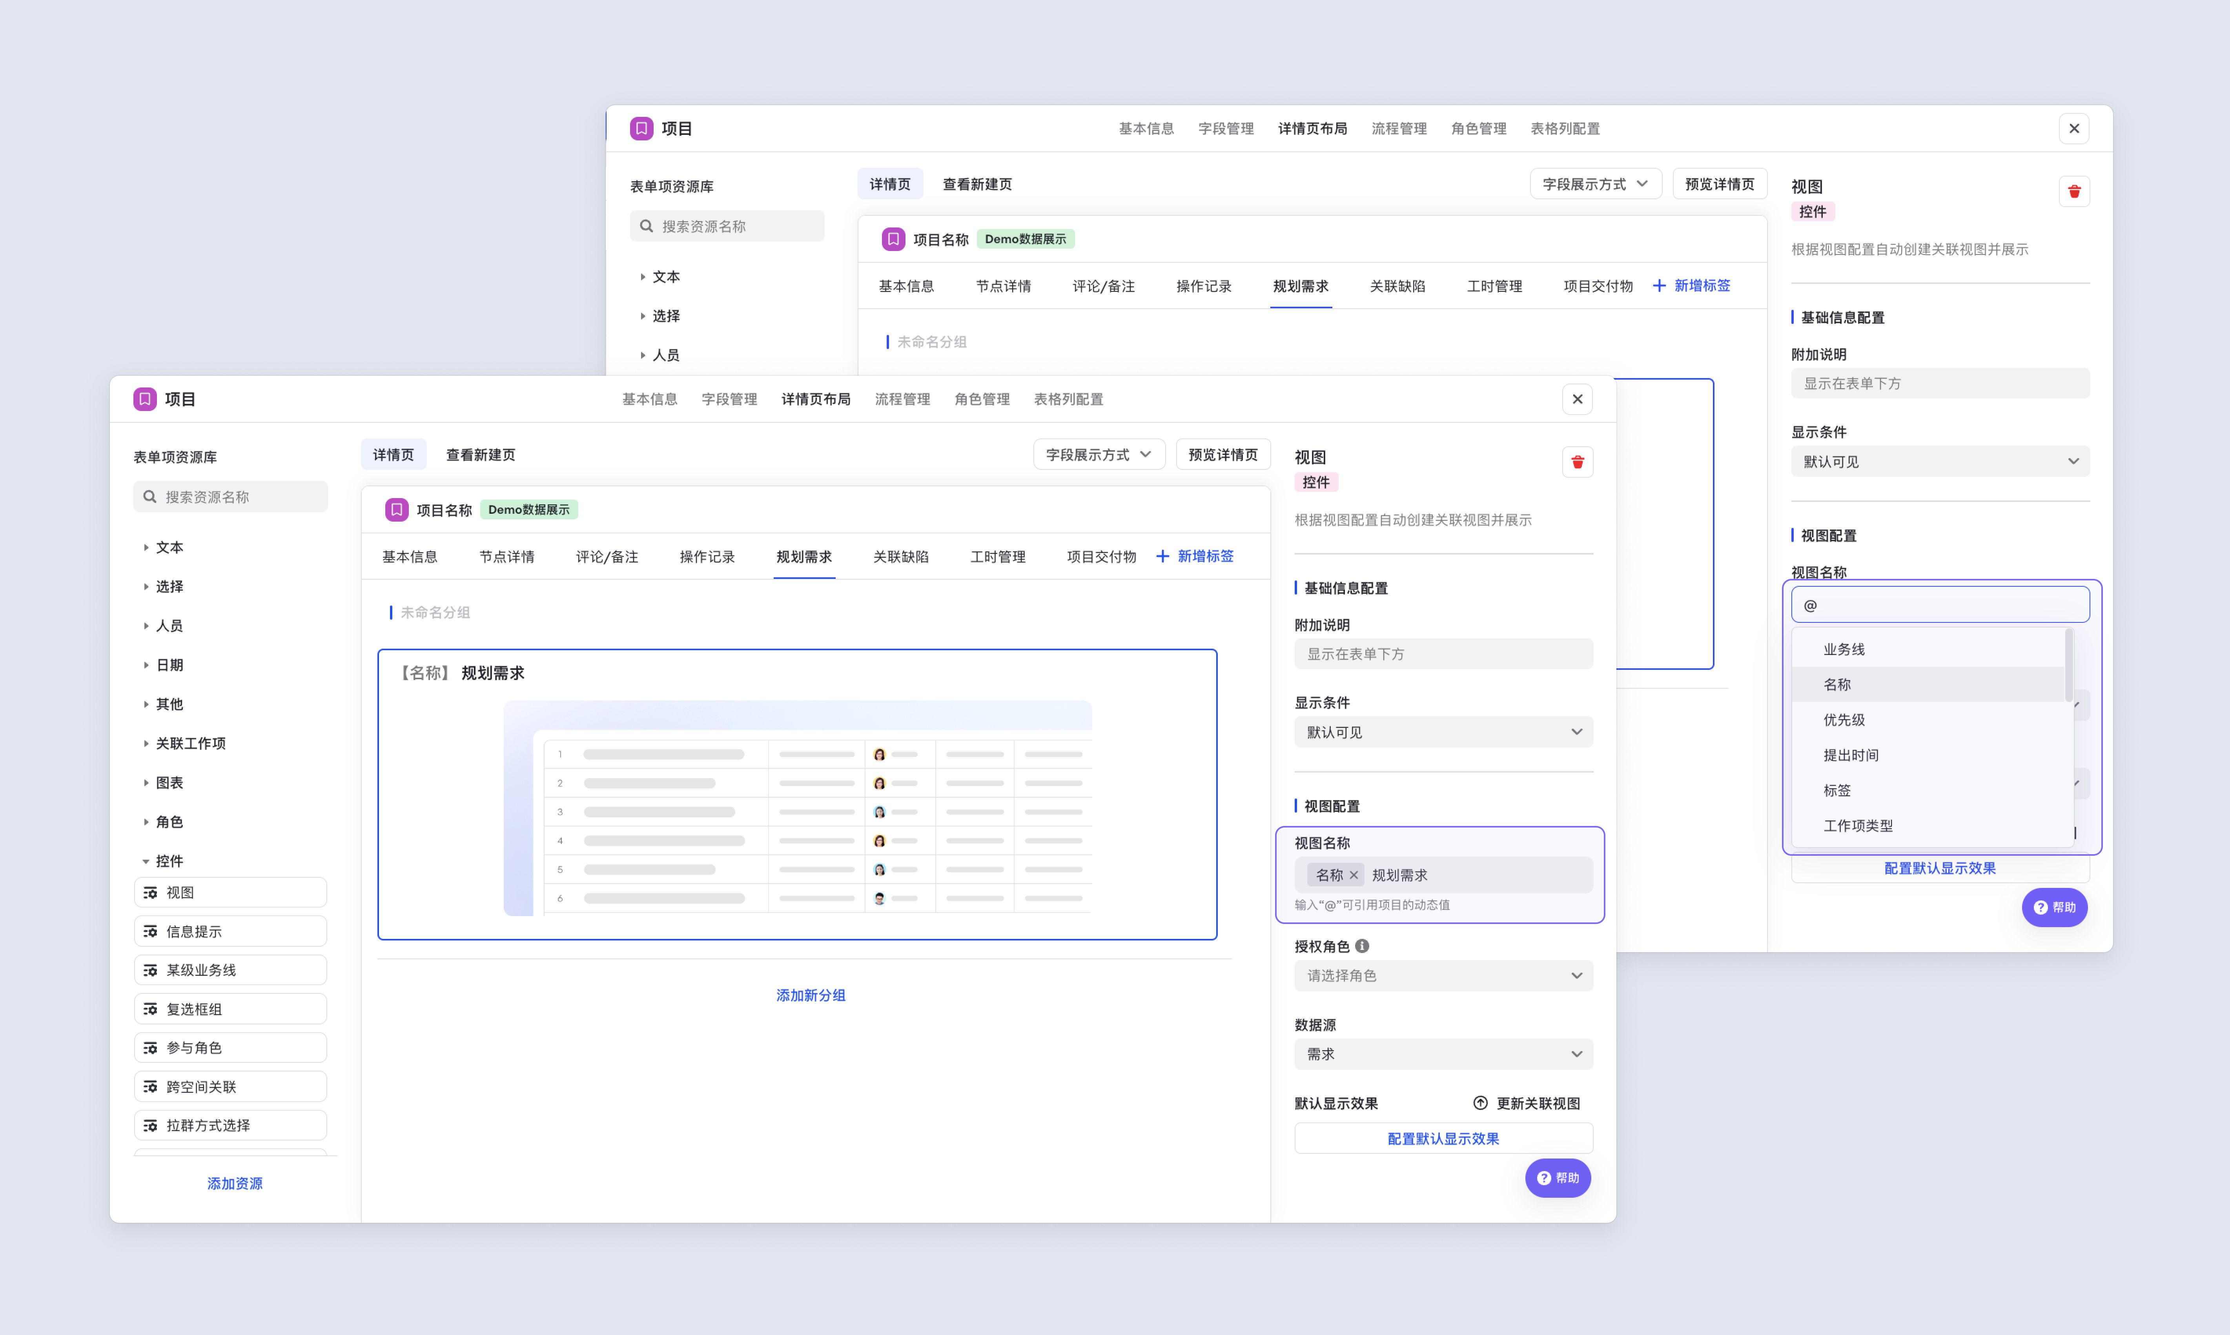This screenshot has width=2230, height=1335.
Task: Expand the 人员 category in front window
Action: [146, 625]
